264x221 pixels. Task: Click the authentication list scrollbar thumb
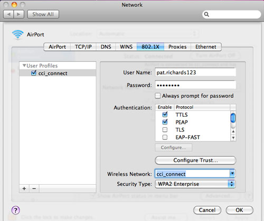pos(233,118)
